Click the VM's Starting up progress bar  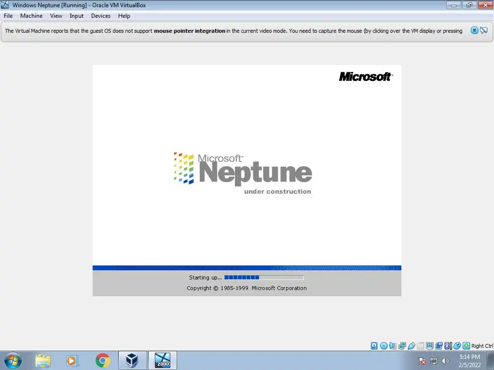pyautogui.click(x=264, y=277)
